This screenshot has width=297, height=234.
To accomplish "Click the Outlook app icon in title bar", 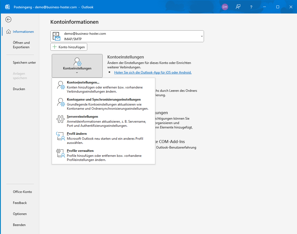I will [x=7, y=7].
